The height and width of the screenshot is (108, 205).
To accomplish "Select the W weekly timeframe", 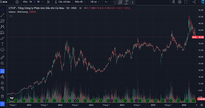I will pyautogui.click(x=38, y=2).
